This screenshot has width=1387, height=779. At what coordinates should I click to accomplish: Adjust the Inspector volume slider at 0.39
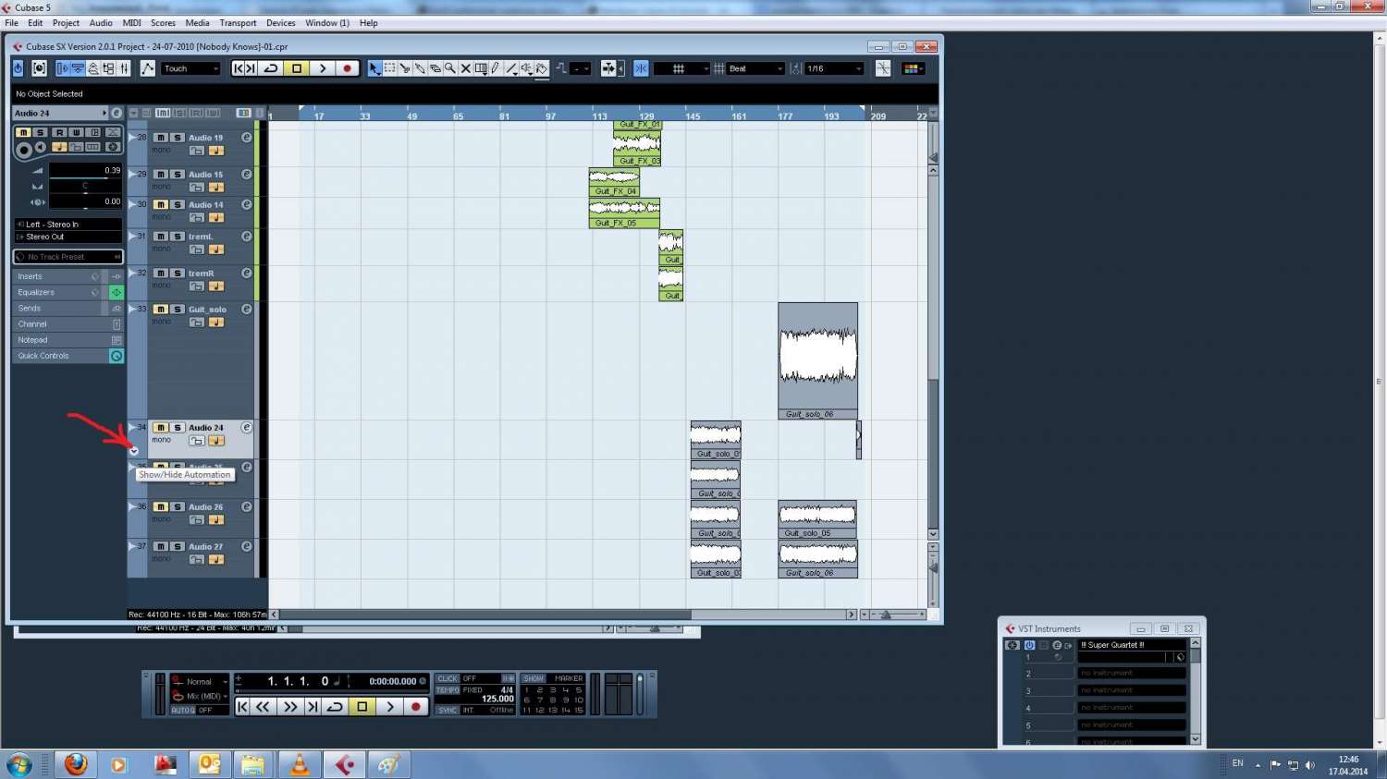pos(85,171)
